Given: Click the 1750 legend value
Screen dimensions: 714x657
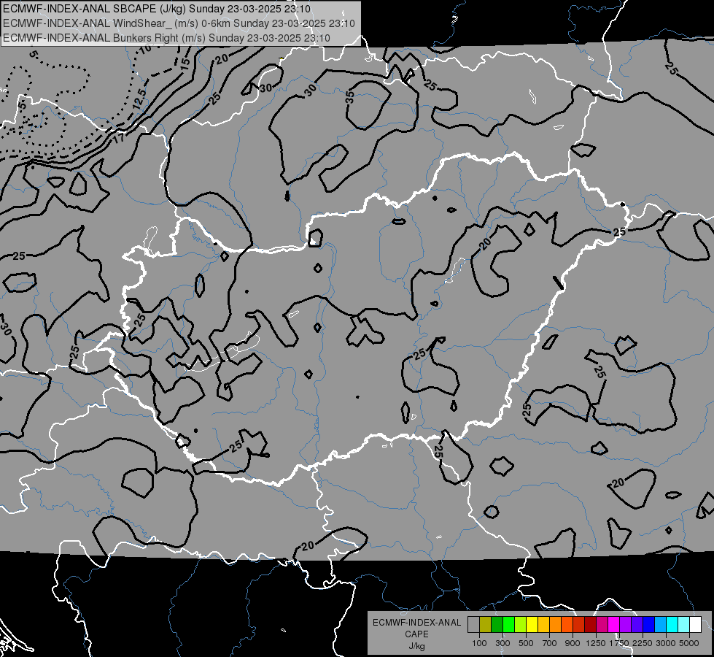Looking at the screenshot, I should pos(619,643).
